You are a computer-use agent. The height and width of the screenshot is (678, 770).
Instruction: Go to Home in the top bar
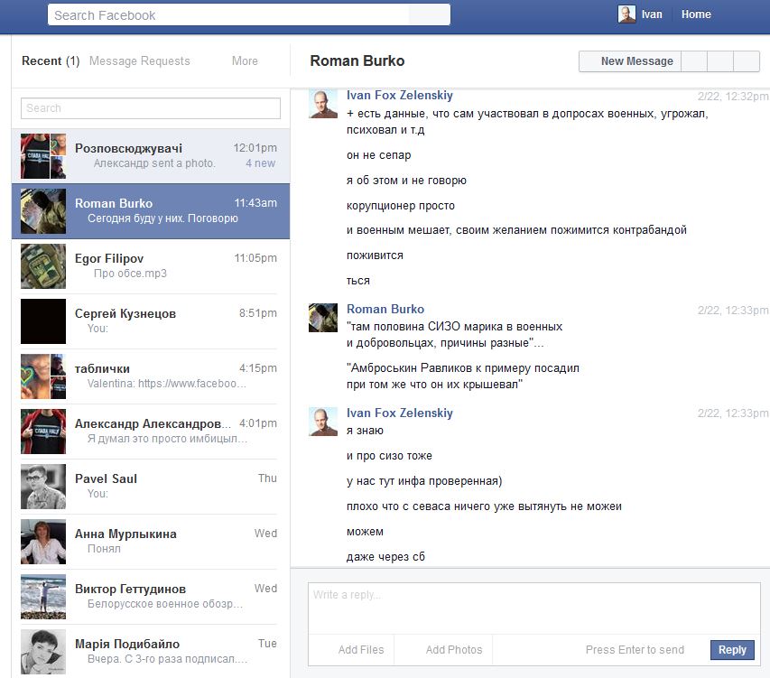coord(696,14)
